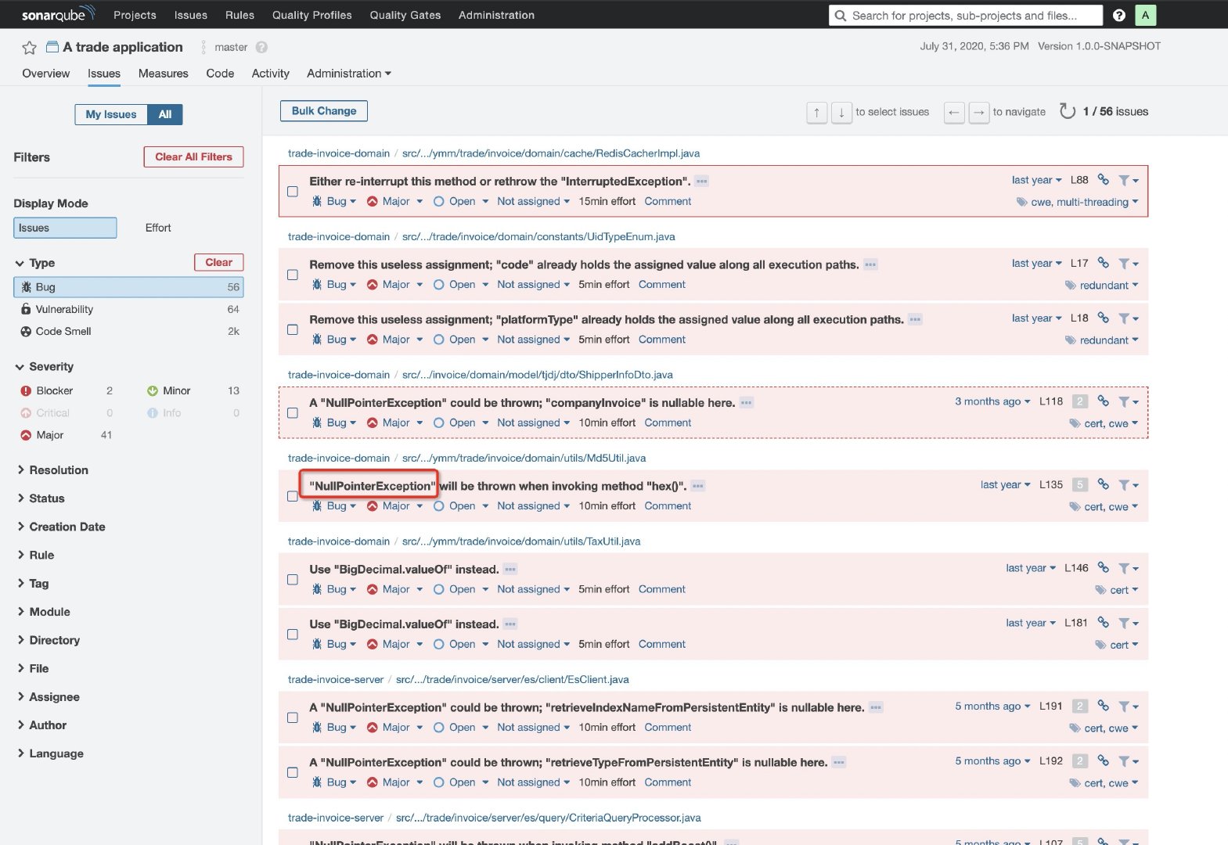Open the filter funnel on the L135 issue
The height and width of the screenshot is (845, 1228).
pyautogui.click(x=1128, y=485)
